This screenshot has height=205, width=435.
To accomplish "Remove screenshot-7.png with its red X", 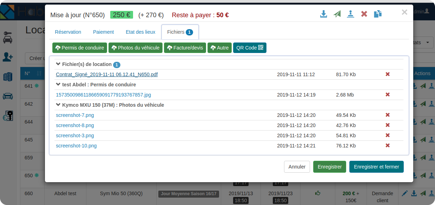I will coord(388,115).
